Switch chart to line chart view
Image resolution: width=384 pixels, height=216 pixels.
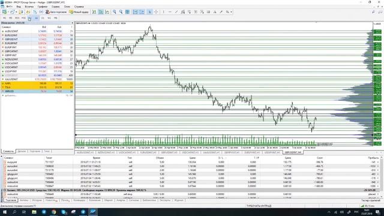(107, 12)
